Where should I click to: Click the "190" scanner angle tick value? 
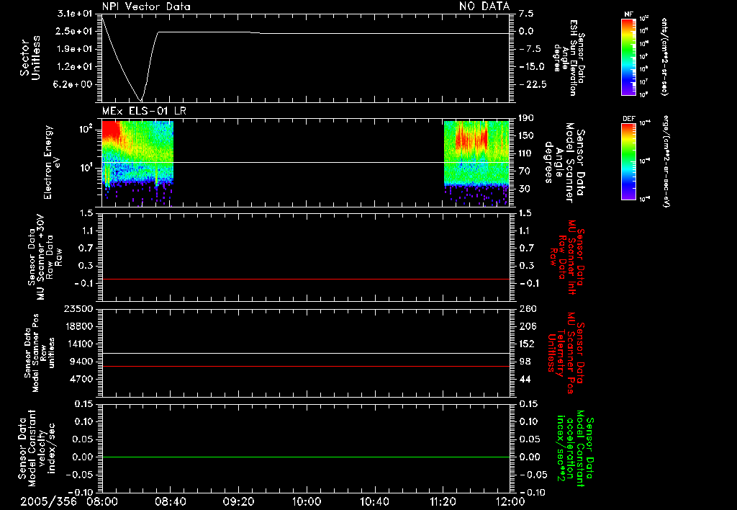[527, 118]
